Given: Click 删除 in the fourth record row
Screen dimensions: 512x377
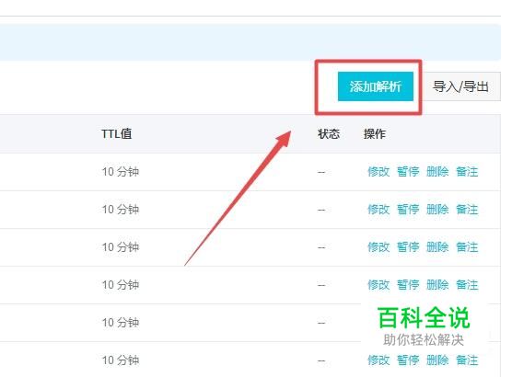Looking at the screenshot, I should tap(437, 285).
